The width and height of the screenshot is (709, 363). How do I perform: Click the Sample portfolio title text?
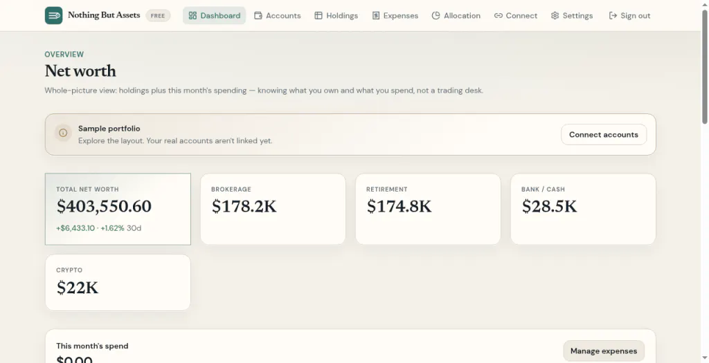109,128
